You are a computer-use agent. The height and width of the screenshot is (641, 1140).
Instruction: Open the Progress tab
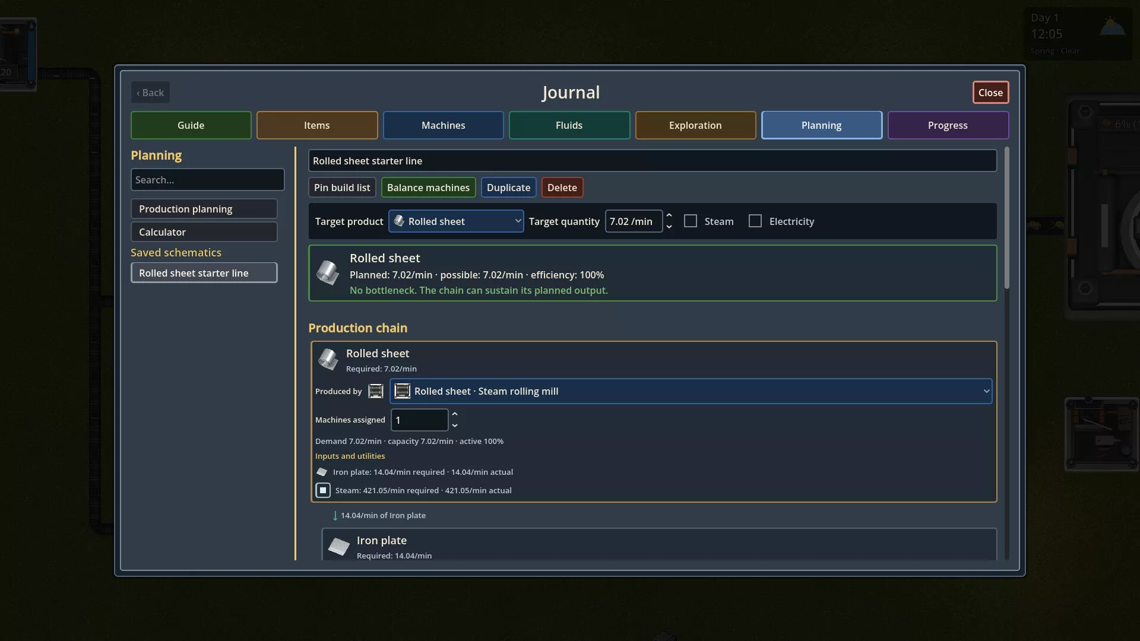948,125
